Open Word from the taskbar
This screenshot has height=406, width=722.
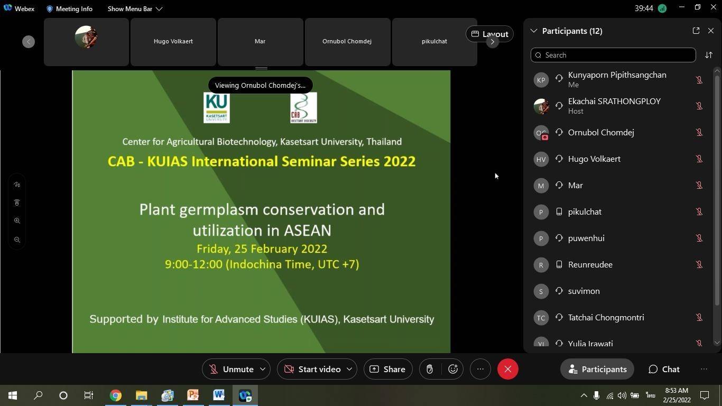[x=219, y=395]
